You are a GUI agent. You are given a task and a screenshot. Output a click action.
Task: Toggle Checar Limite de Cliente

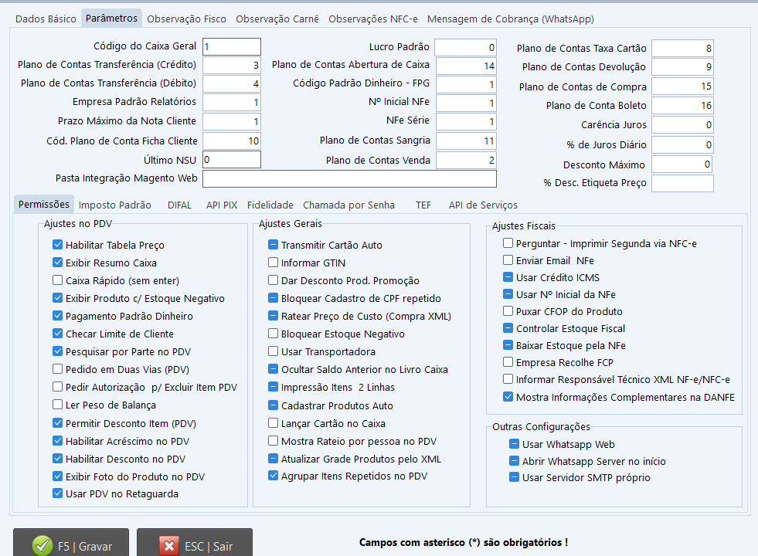tap(57, 334)
